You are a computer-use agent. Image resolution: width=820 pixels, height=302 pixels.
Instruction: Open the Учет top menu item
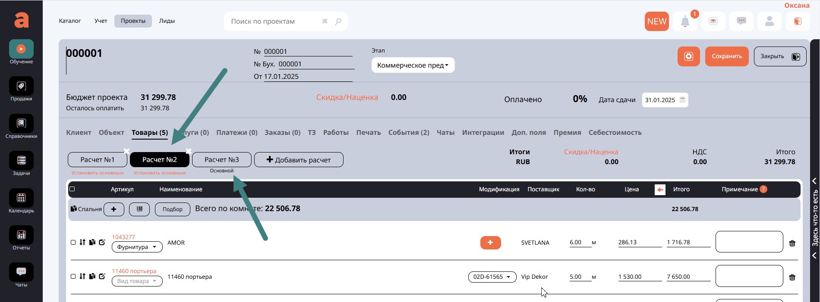click(x=101, y=21)
